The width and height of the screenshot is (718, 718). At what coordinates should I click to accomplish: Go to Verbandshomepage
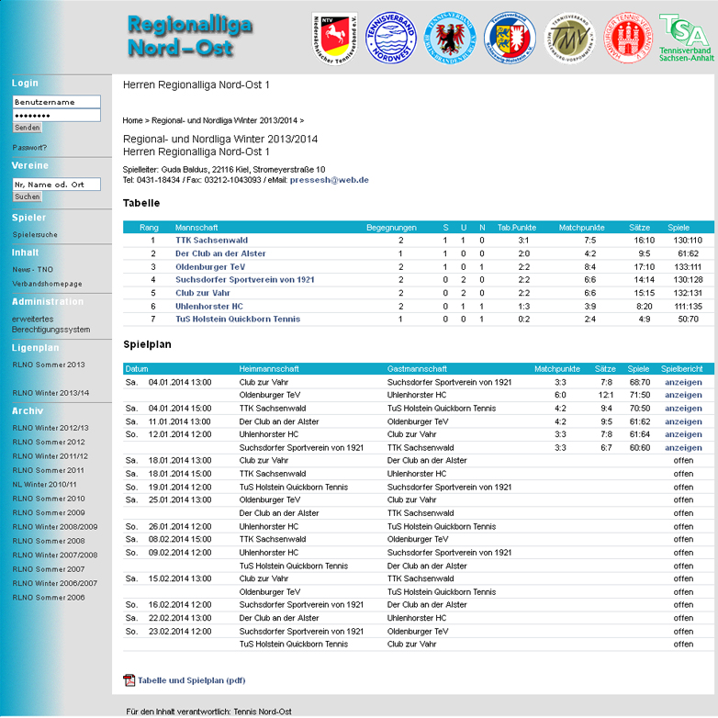tap(47, 284)
